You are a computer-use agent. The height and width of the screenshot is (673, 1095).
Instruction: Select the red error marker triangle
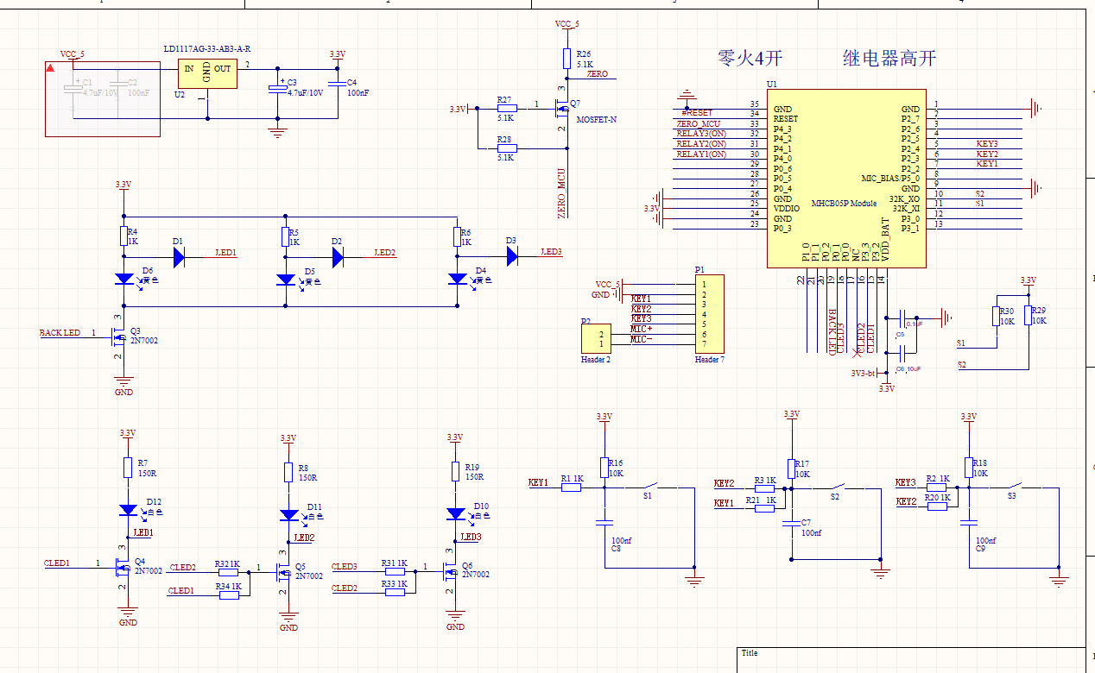51,67
